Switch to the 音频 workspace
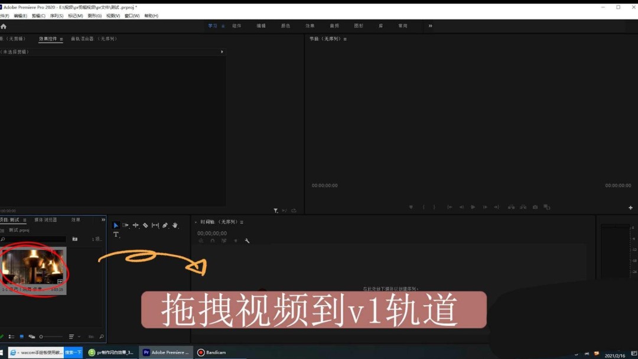Image resolution: width=638 pixels, height=359 pixels. [334, 26]
